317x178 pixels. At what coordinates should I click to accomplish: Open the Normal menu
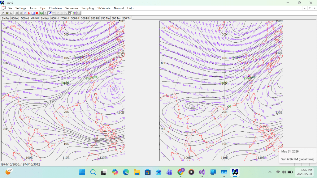(119, 8)
